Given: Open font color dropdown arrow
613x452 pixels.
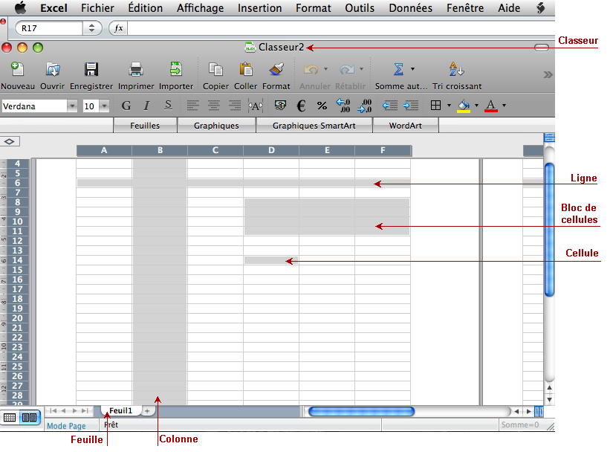Looking at the screenshot, I should (504, 105).
